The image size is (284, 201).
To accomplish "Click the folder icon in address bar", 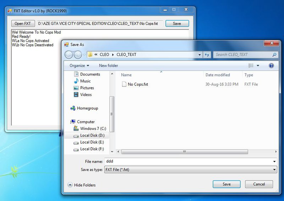I will (x=90, y=55).
